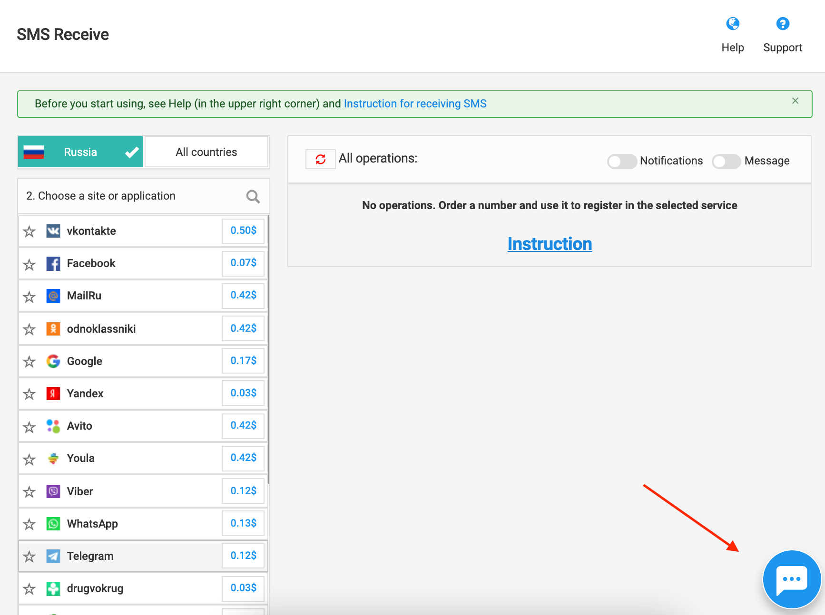Image resolution: width=825 pixels, height=615 pixels.
Task: Open the live chat bubble widget
Action: (x=792, y=579)
